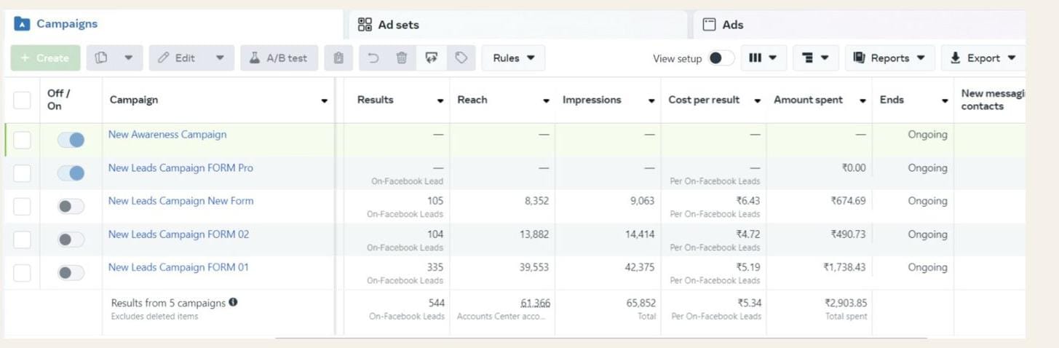
Task: Open the breakdown icon menu
Action: pos(814,58)
